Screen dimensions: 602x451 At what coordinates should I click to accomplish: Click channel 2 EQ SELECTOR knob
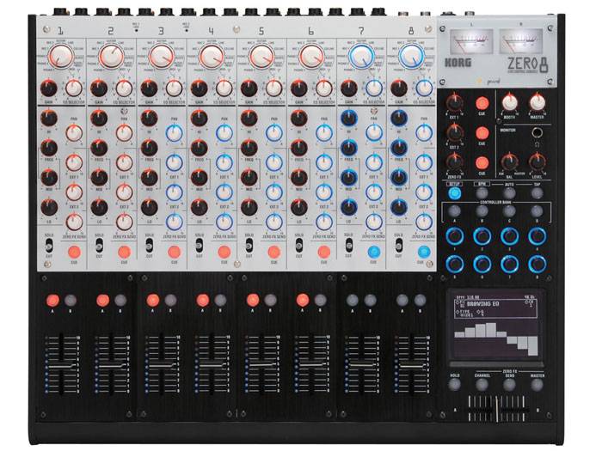pos(124,88)
